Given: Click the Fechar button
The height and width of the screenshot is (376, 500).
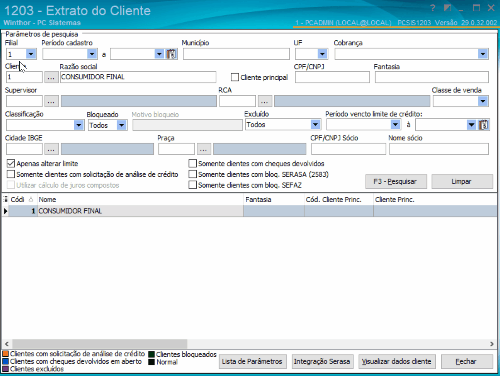Looking at the screenshot, I should pyautogui.click(x=467, y=362).
